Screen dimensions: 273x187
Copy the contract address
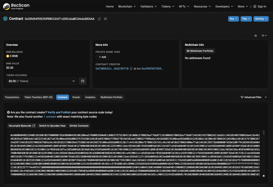[99, 19]
